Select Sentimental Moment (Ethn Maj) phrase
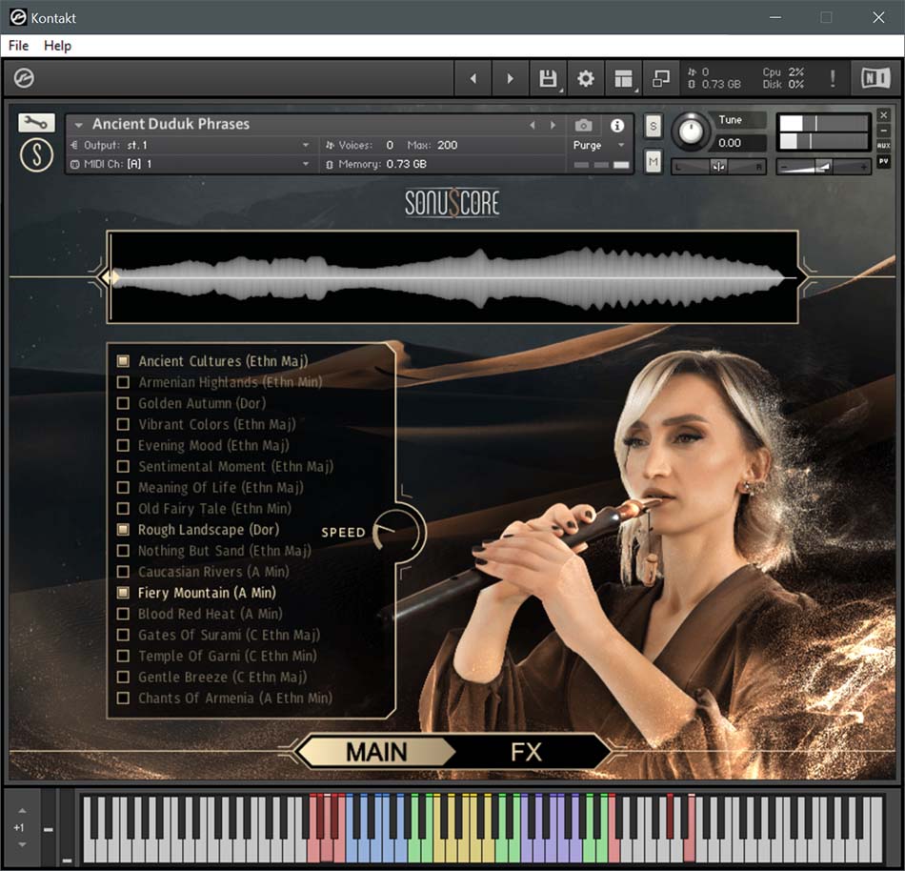Viewport: 905px width, 871px height. tap(235, 466)
